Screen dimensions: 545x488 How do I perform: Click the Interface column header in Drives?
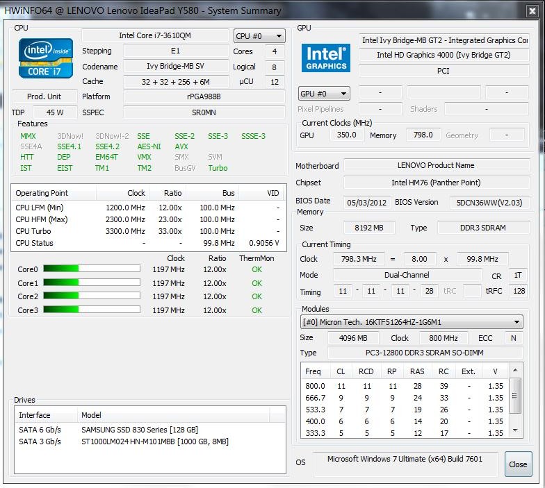pos(46,415)
